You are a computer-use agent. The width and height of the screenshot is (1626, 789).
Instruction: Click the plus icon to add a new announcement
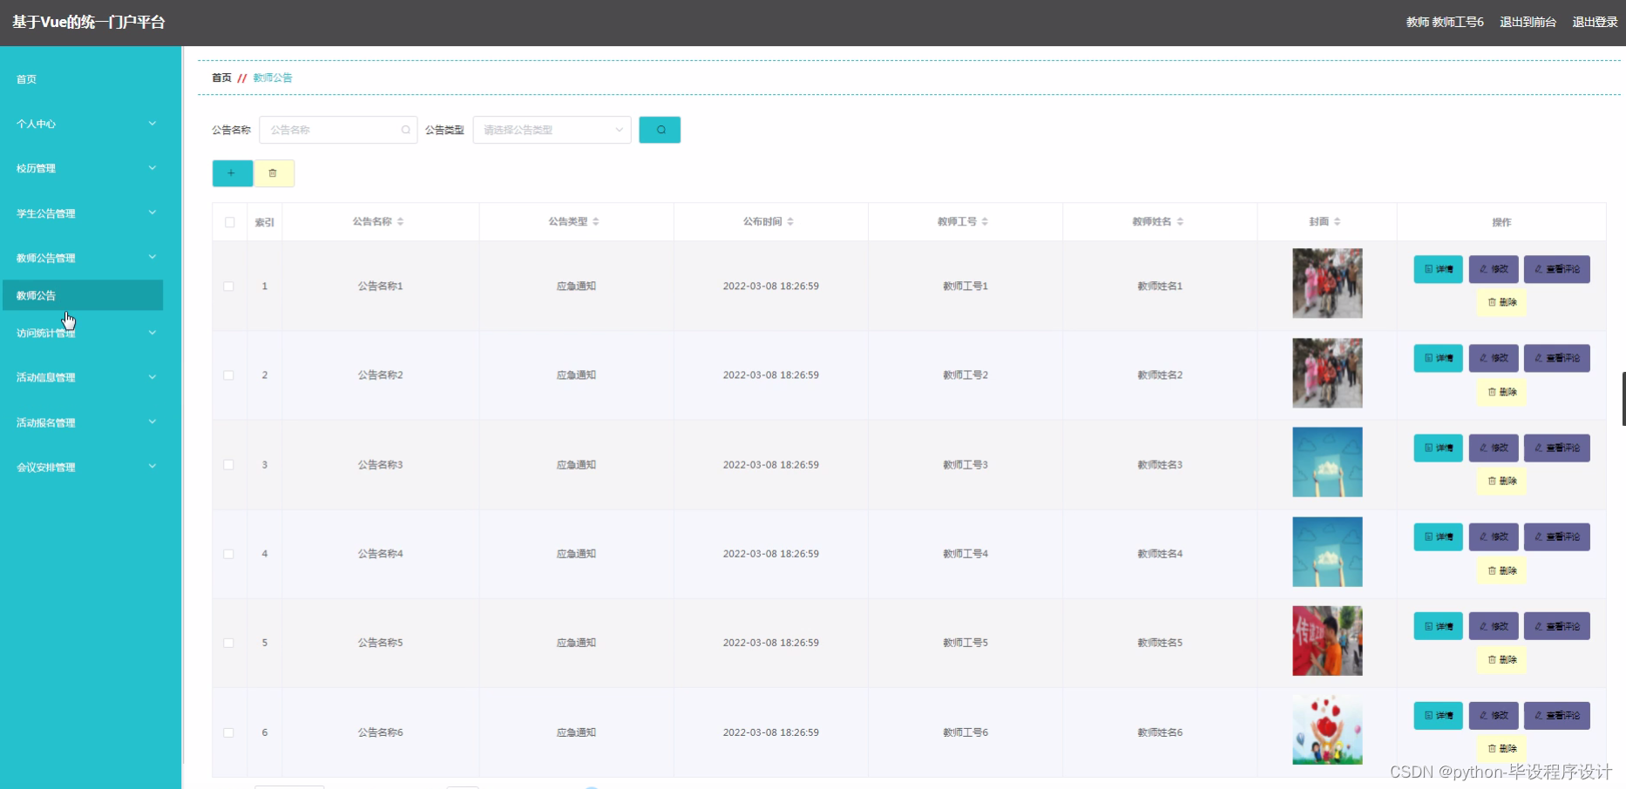tap(232, 173)
